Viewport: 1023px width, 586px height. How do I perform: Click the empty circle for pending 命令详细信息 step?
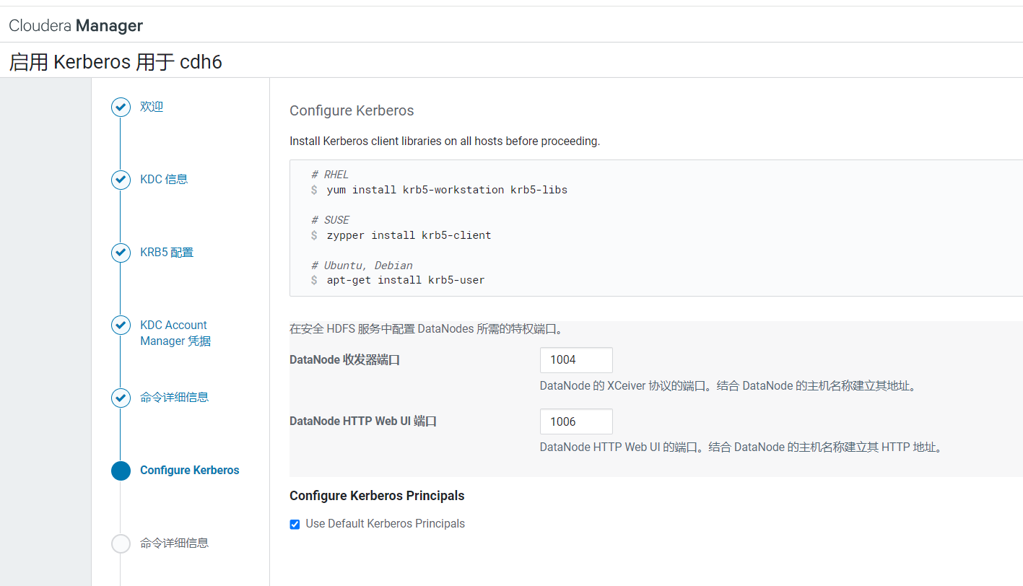(121, 543)
